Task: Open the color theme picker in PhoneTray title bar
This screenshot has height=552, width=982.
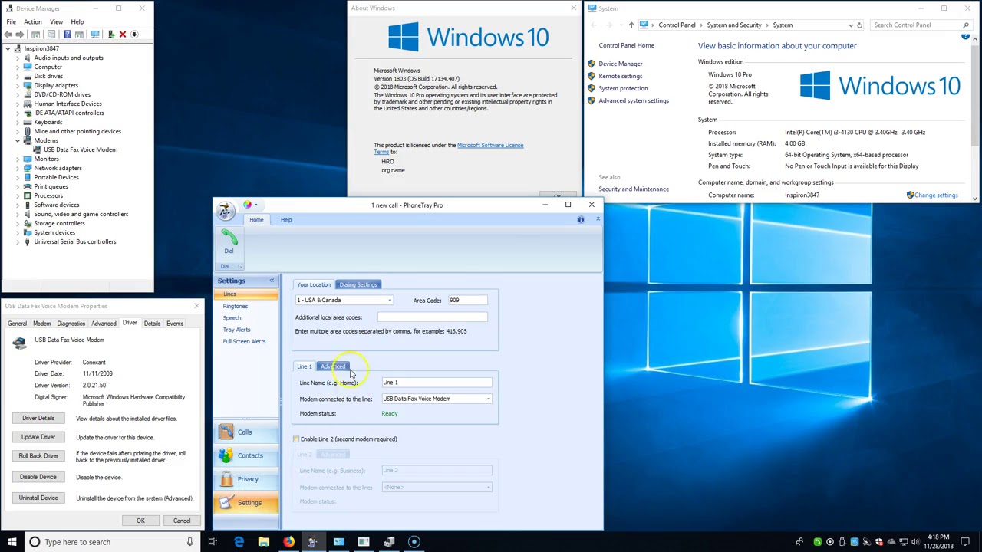Action: click(x=248, y=205)
